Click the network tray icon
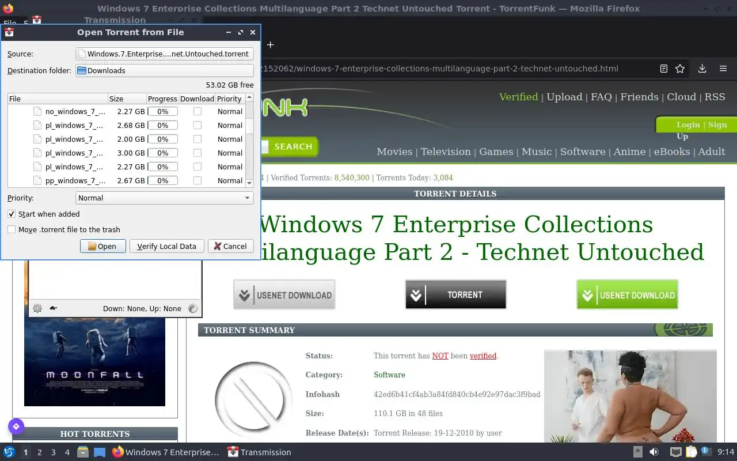 pos(676,452)
